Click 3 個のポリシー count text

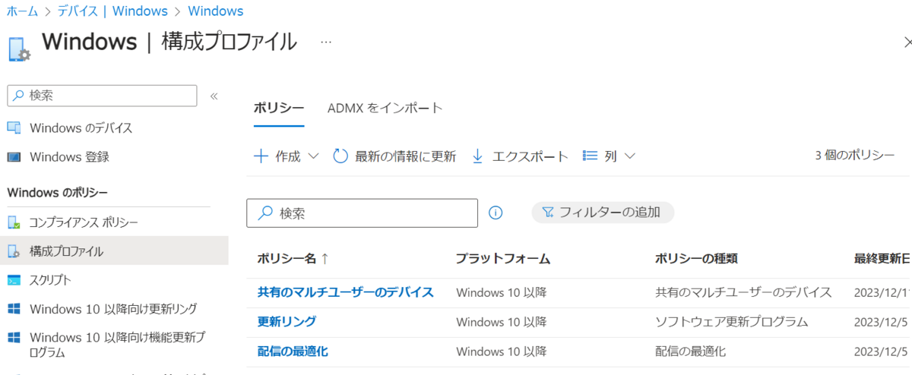(855, 156)
